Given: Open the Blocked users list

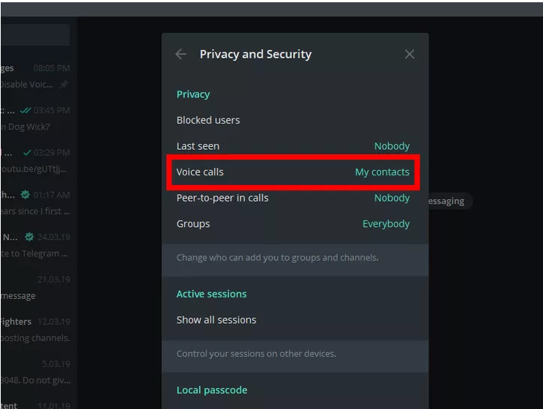Looking at the screenshot, I should (x=208, y=120).
